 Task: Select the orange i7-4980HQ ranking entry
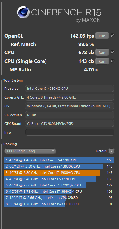tap(52, 173)
